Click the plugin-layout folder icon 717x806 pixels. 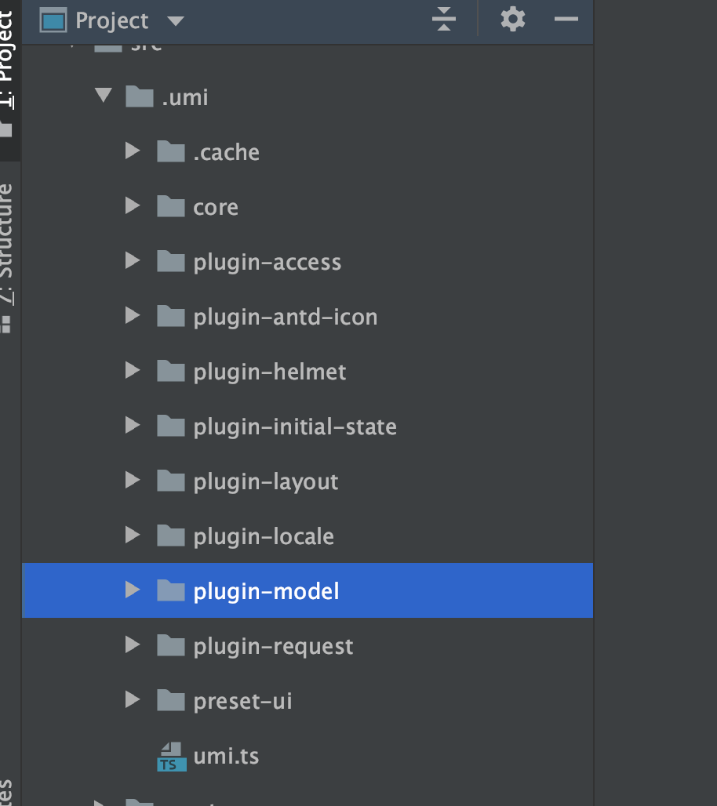click(x=170, y=481)
